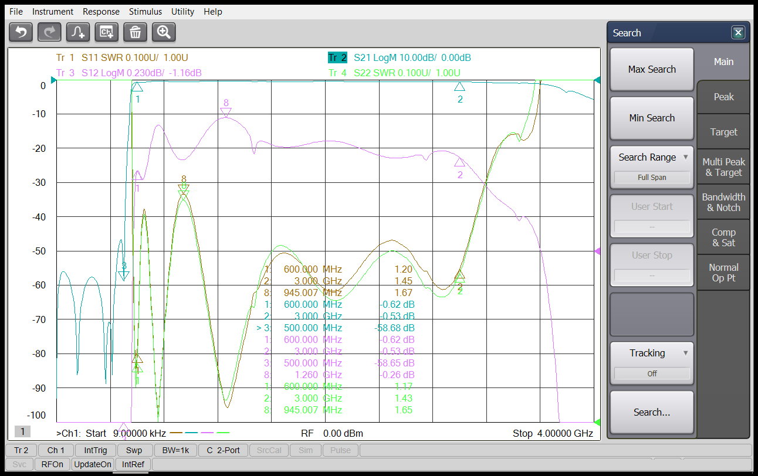The image size is (758, 476).
Task: Open the Instrument menu
Action: point(53,11)
